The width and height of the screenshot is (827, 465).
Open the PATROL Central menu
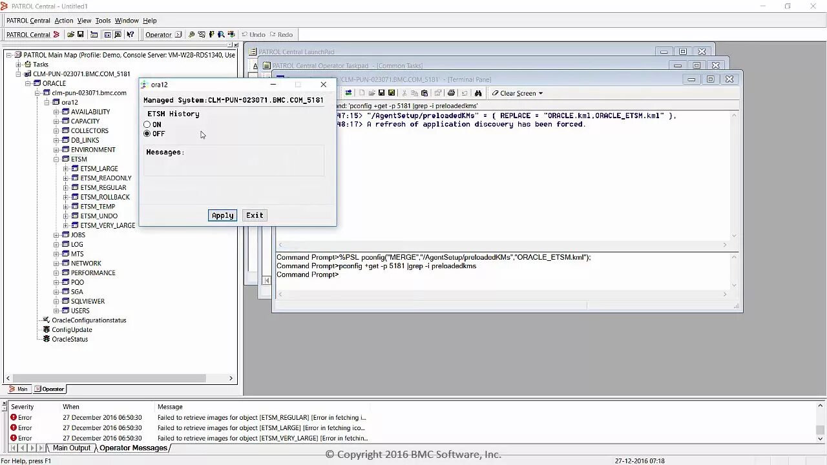pyautogui.click(x=28, y=21)
